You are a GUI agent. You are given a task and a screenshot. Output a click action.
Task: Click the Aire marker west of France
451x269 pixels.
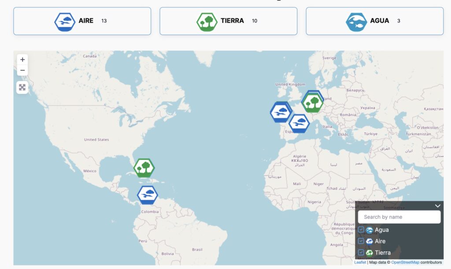280,112
